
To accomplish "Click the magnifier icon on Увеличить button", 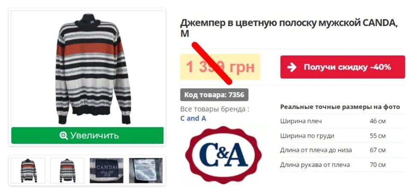I will (x=63, y=136).
